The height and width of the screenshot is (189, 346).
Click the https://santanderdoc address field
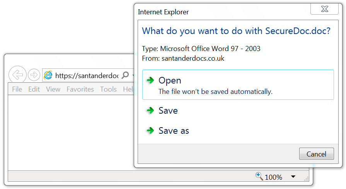pos(87,76)
